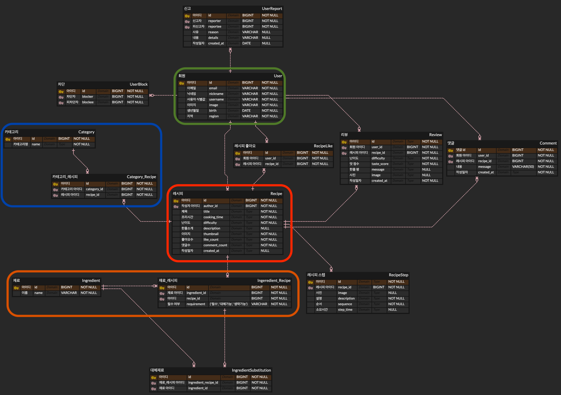Select the key icon next to reporter column

pyautogui.click(x=187, y=22)
